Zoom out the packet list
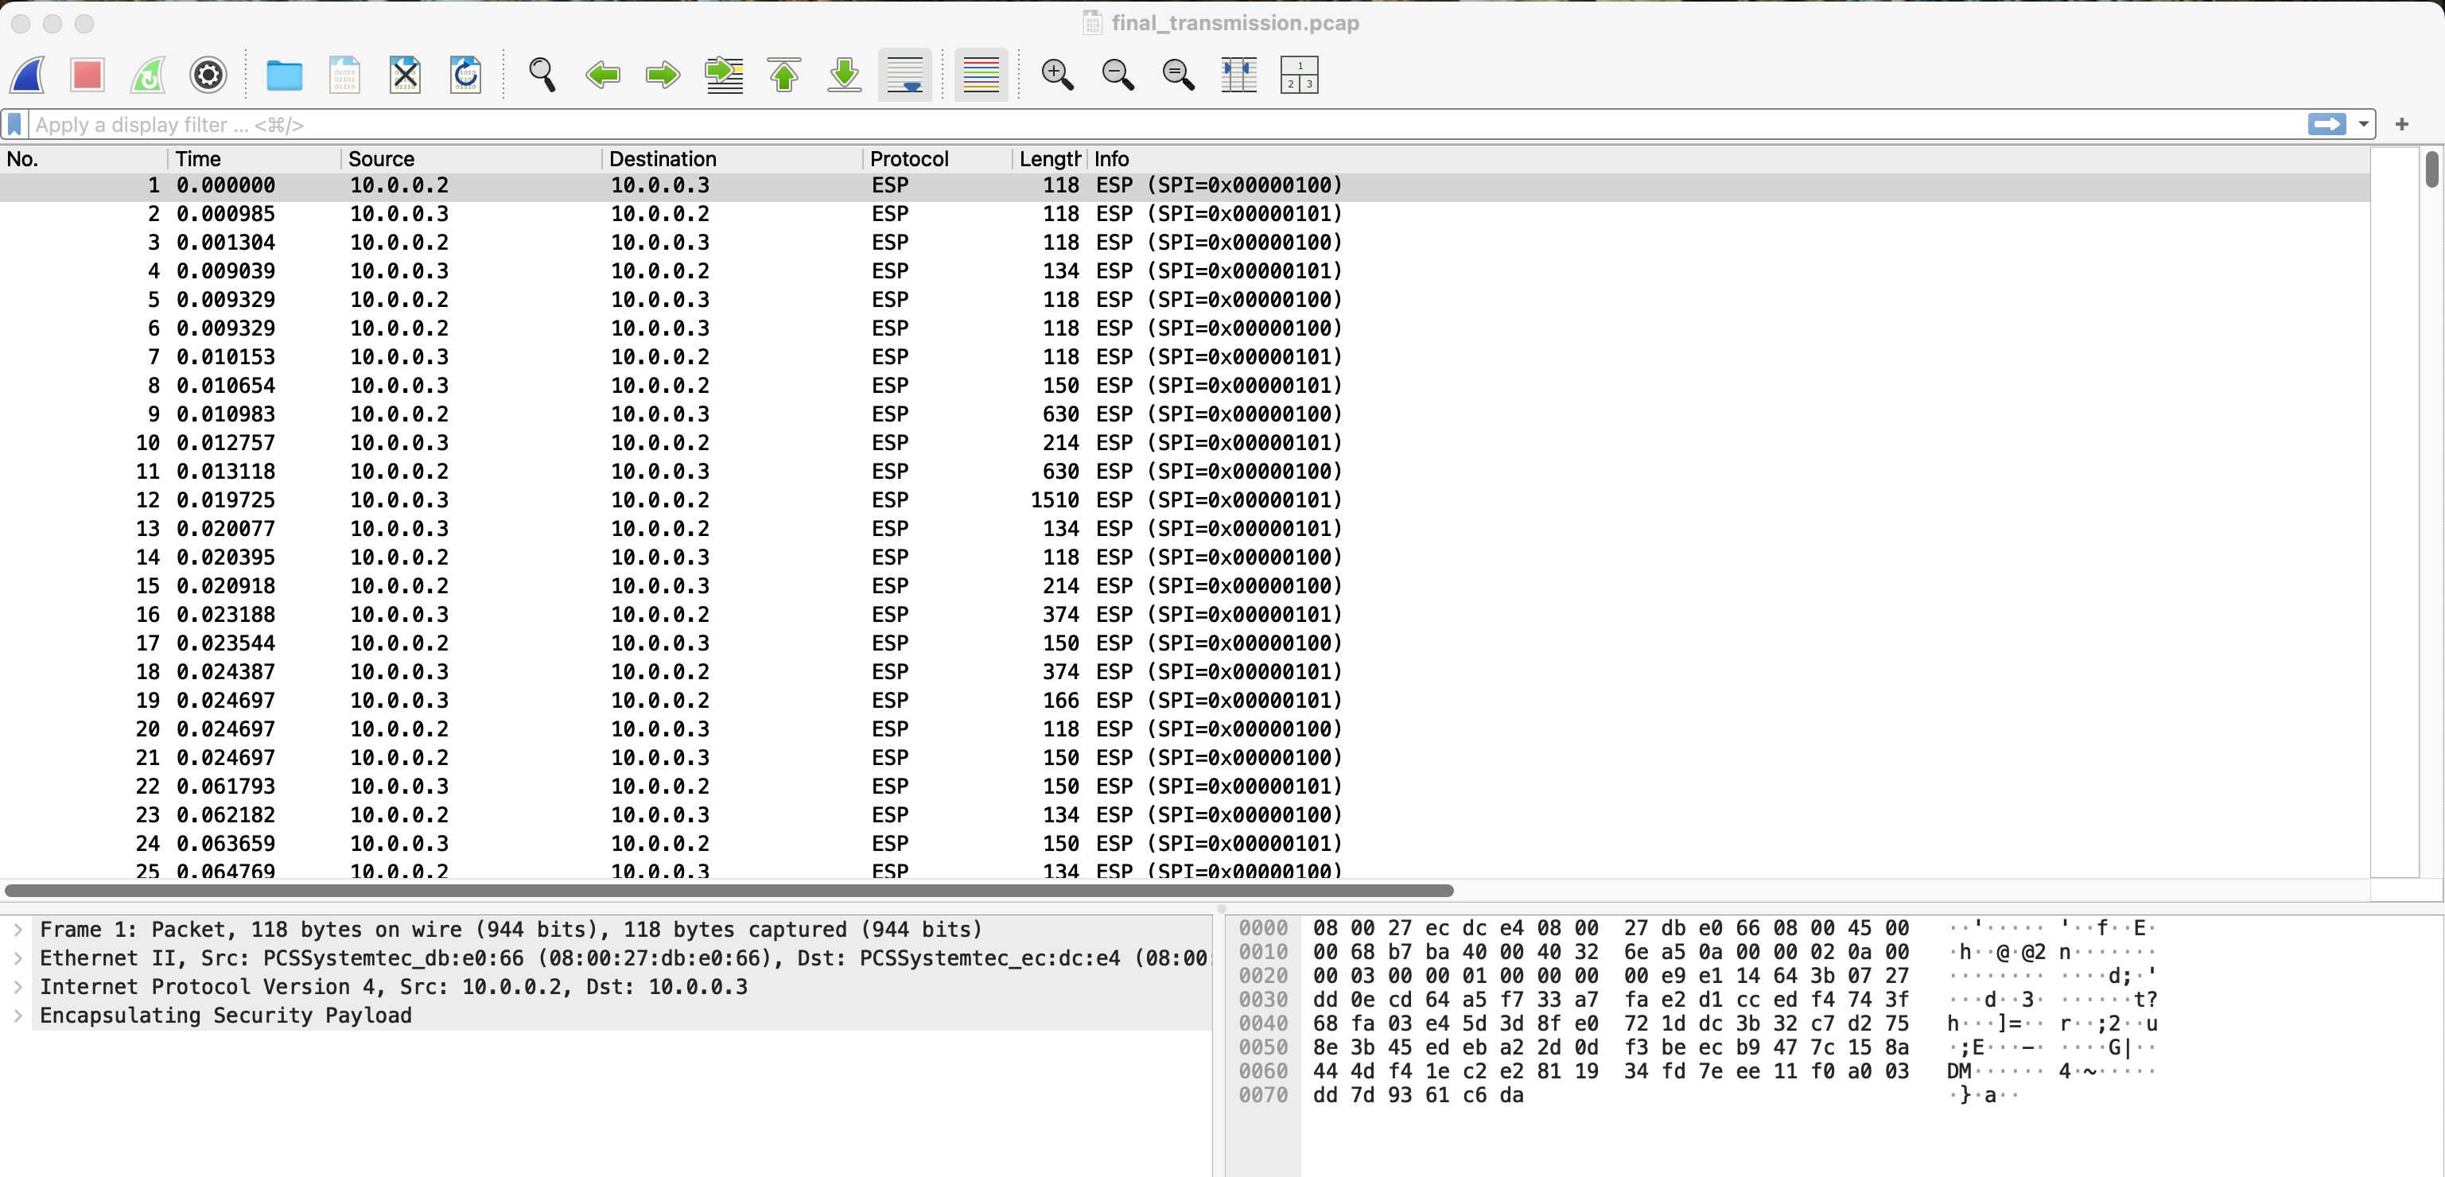 pyautogui.click(x=1118, y=75)
